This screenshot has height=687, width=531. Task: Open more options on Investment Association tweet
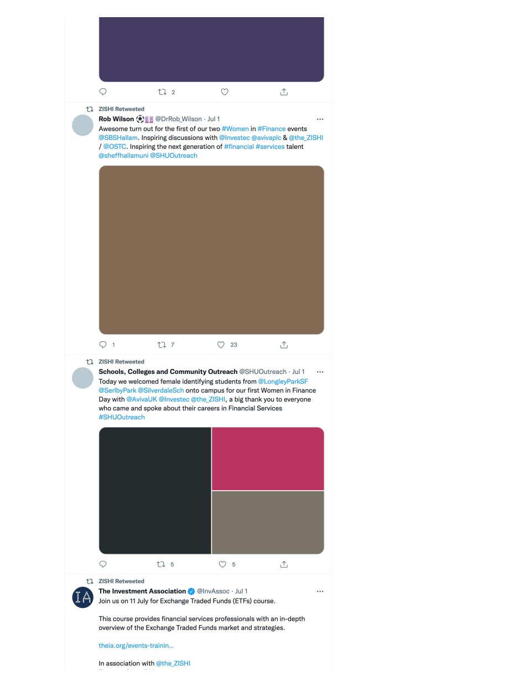[320, 591]
